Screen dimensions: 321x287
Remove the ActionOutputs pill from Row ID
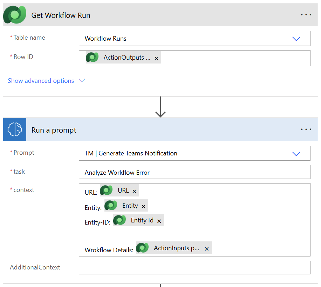[156, 58]
